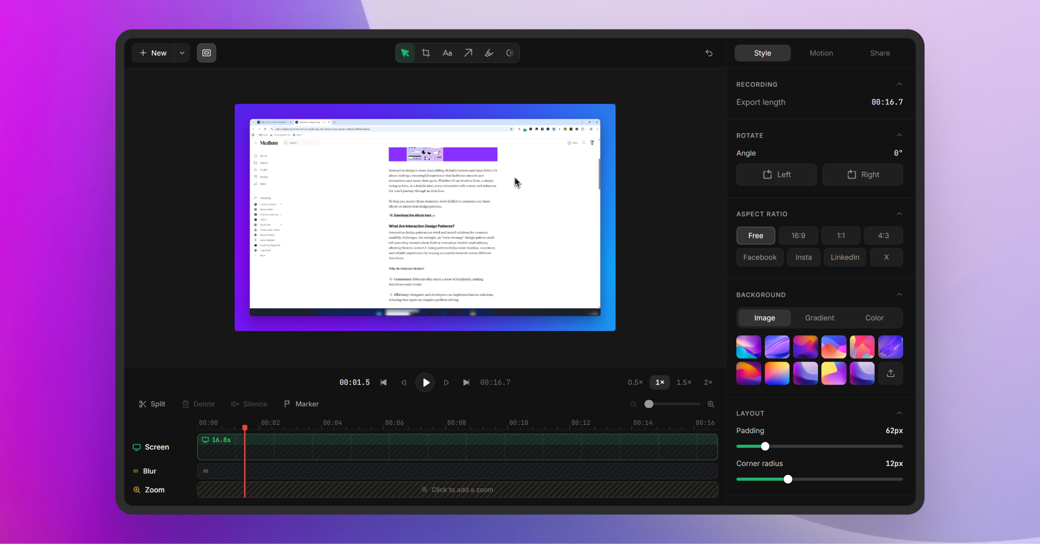Set playback speed to 1.5×

coord(684,382)
